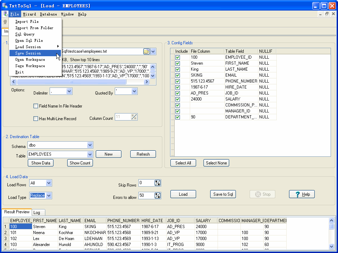The height and width of the screenshot is (253, 338).
Task: Choose Save Session from File menu
Action: (35, 53)
